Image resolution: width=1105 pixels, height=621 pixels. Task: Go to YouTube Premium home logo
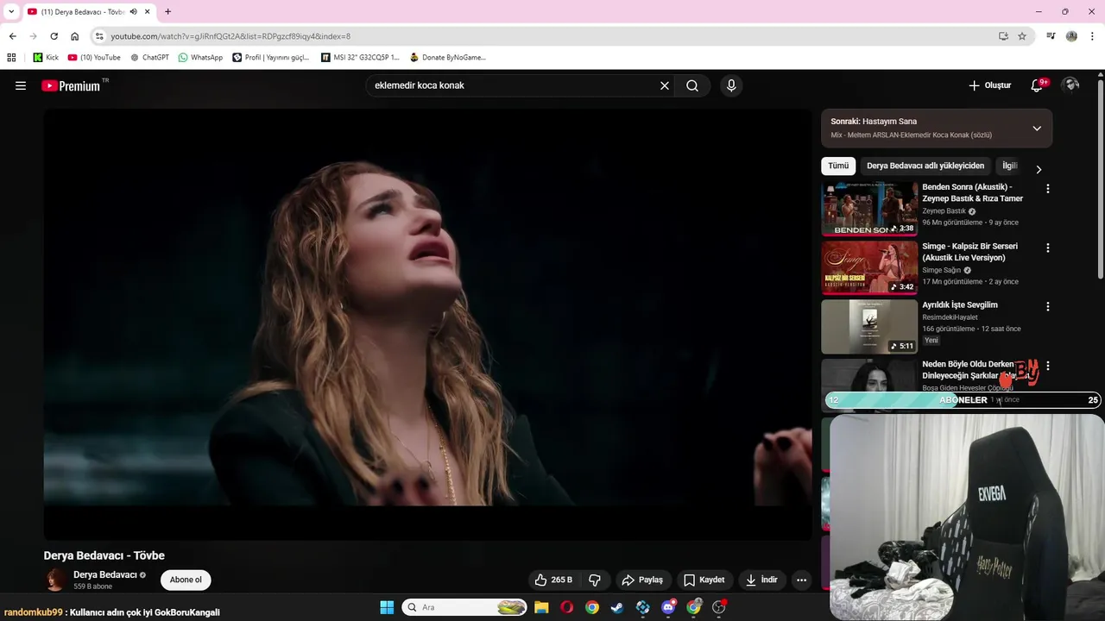point(71,85)
